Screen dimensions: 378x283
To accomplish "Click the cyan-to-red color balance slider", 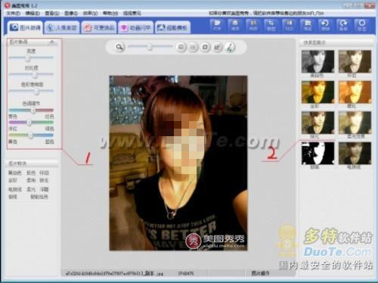I will (31, 110).
